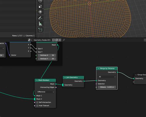Select the Scale tool in viewport toolbar
This screenshot has height=117, width=146.
point(40,6)
